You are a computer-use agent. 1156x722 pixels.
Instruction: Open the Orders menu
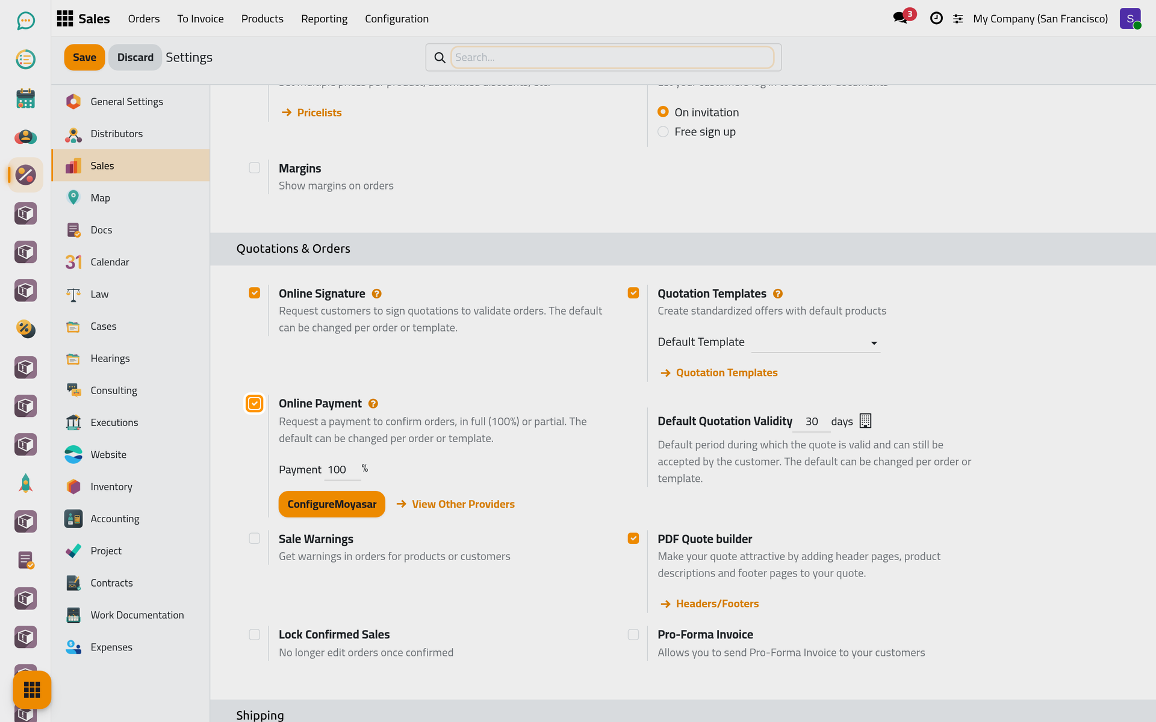click(144, 19)
